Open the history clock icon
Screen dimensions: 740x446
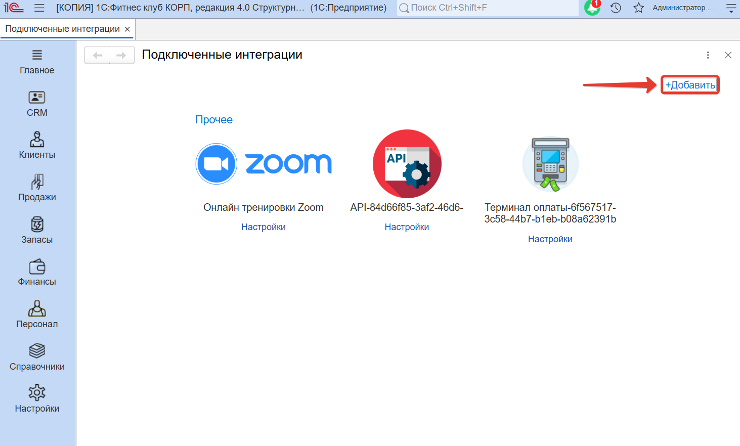pos(616,8)
